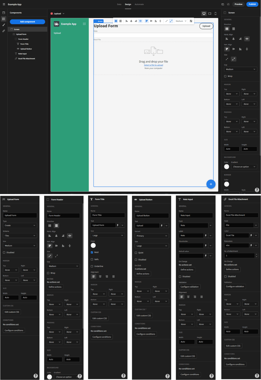Select Upload Form in component tree
The width and height of the screenshot is (261, 380).
coord(21,34)
